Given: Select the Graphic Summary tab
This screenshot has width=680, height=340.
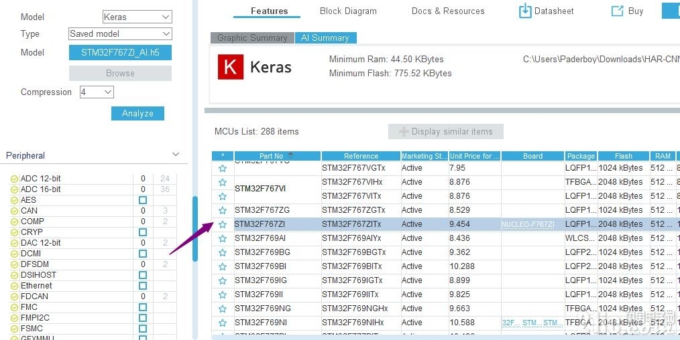Looking at the screenshot, I should coord(252,38).
